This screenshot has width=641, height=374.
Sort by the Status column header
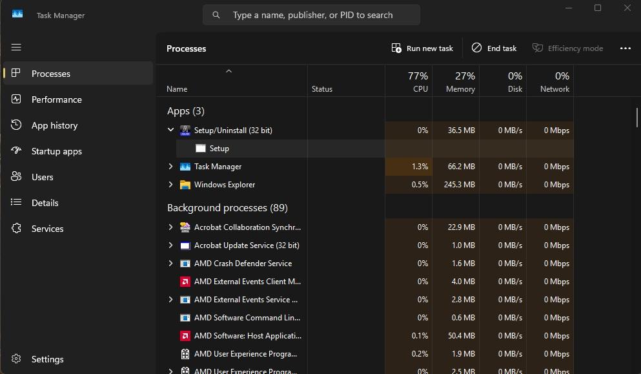point(346,81)
